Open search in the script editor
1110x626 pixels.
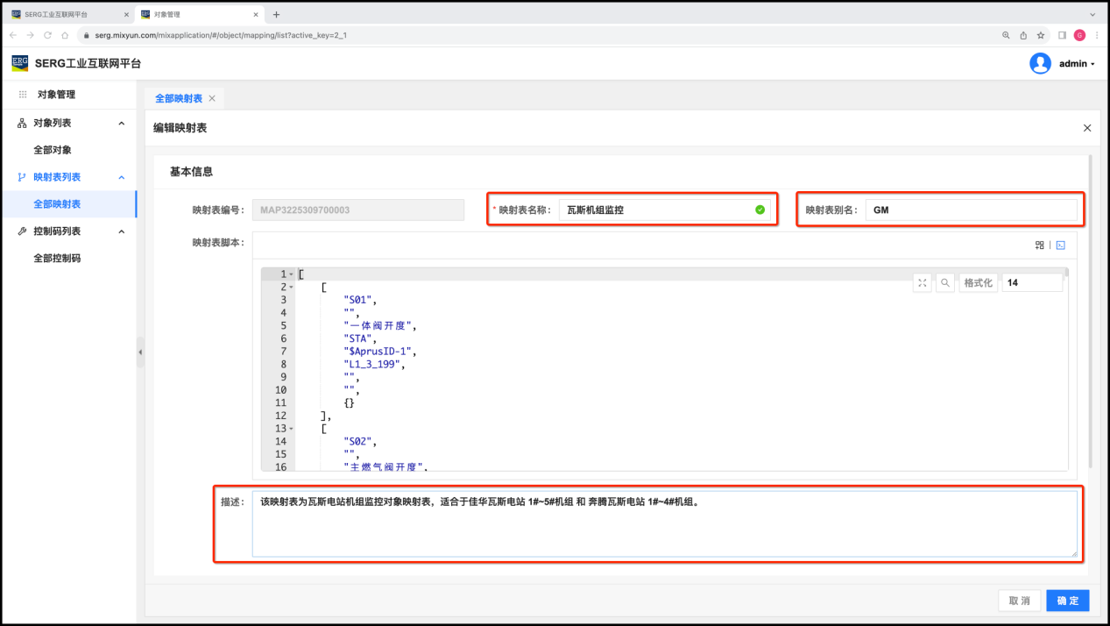pos(945,282)
